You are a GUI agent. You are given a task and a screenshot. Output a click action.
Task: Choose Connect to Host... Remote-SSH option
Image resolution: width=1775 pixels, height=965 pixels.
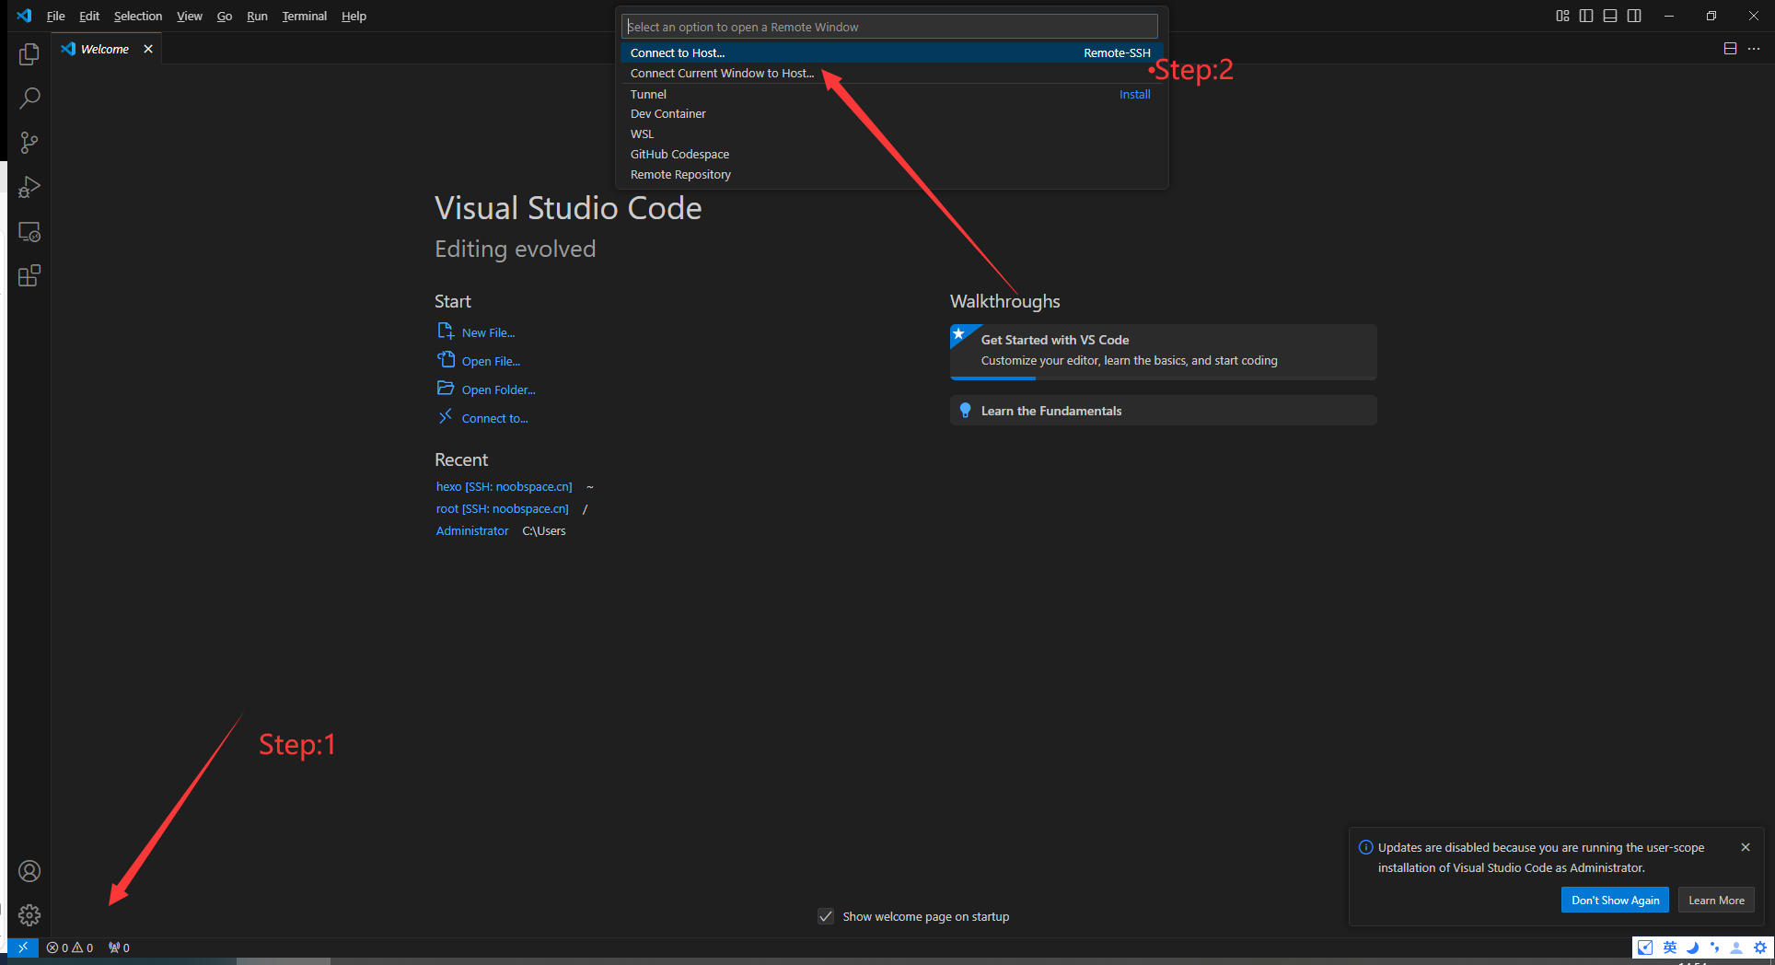pos(890,52)
